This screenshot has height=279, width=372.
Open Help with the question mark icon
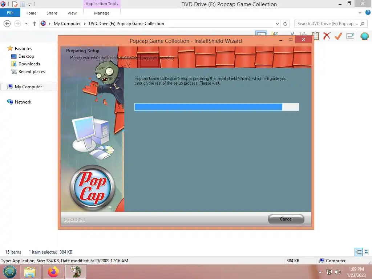point(368,12)
